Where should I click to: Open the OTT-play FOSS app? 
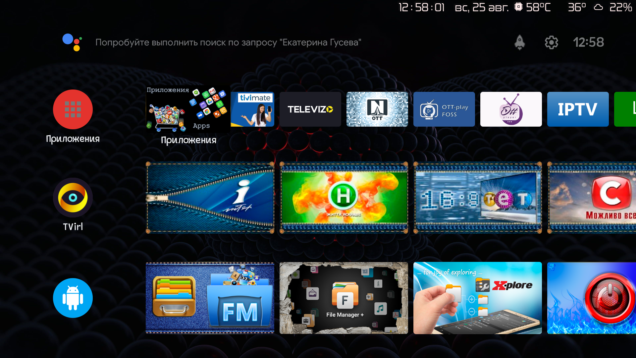444,109
